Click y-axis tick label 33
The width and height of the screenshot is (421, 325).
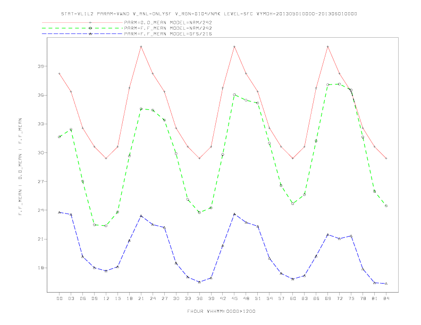coord(41,124)
